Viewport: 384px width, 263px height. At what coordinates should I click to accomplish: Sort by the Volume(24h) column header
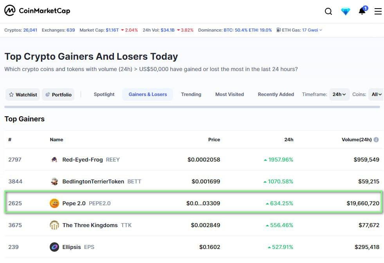pos(357,140)
